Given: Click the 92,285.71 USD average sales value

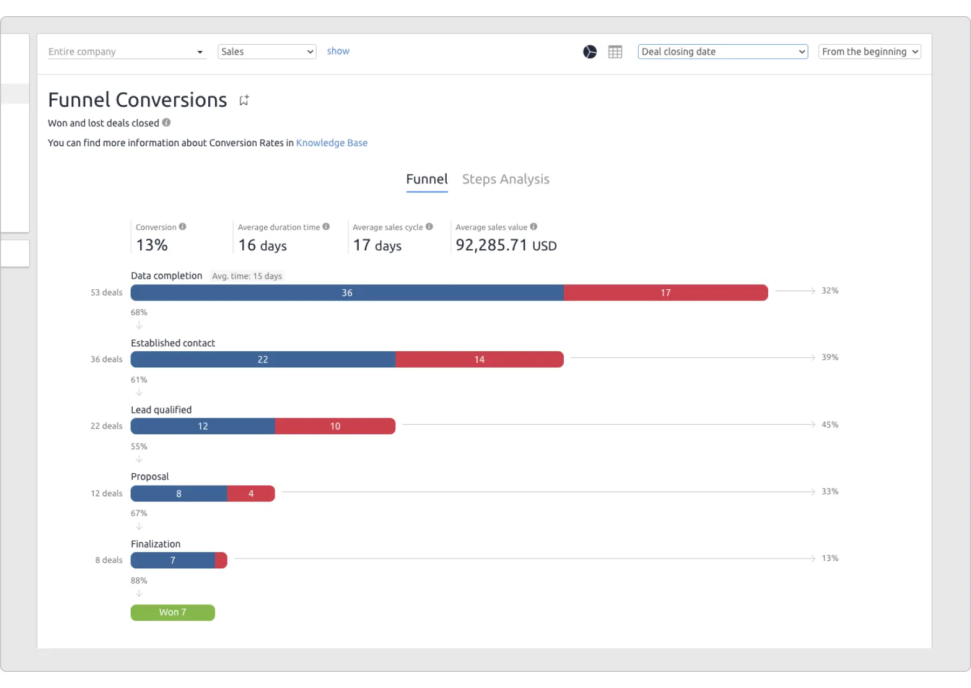Looking at the screenshot, I should (506, 246).
